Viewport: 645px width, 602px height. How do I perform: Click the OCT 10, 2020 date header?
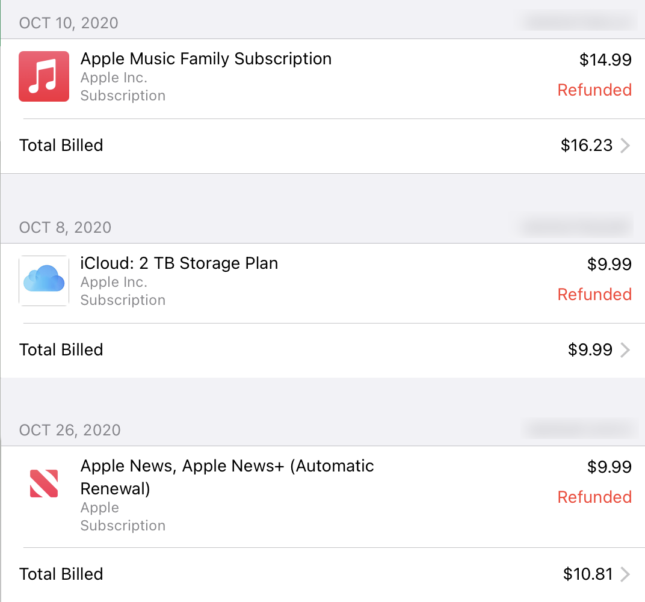(69, 23)
